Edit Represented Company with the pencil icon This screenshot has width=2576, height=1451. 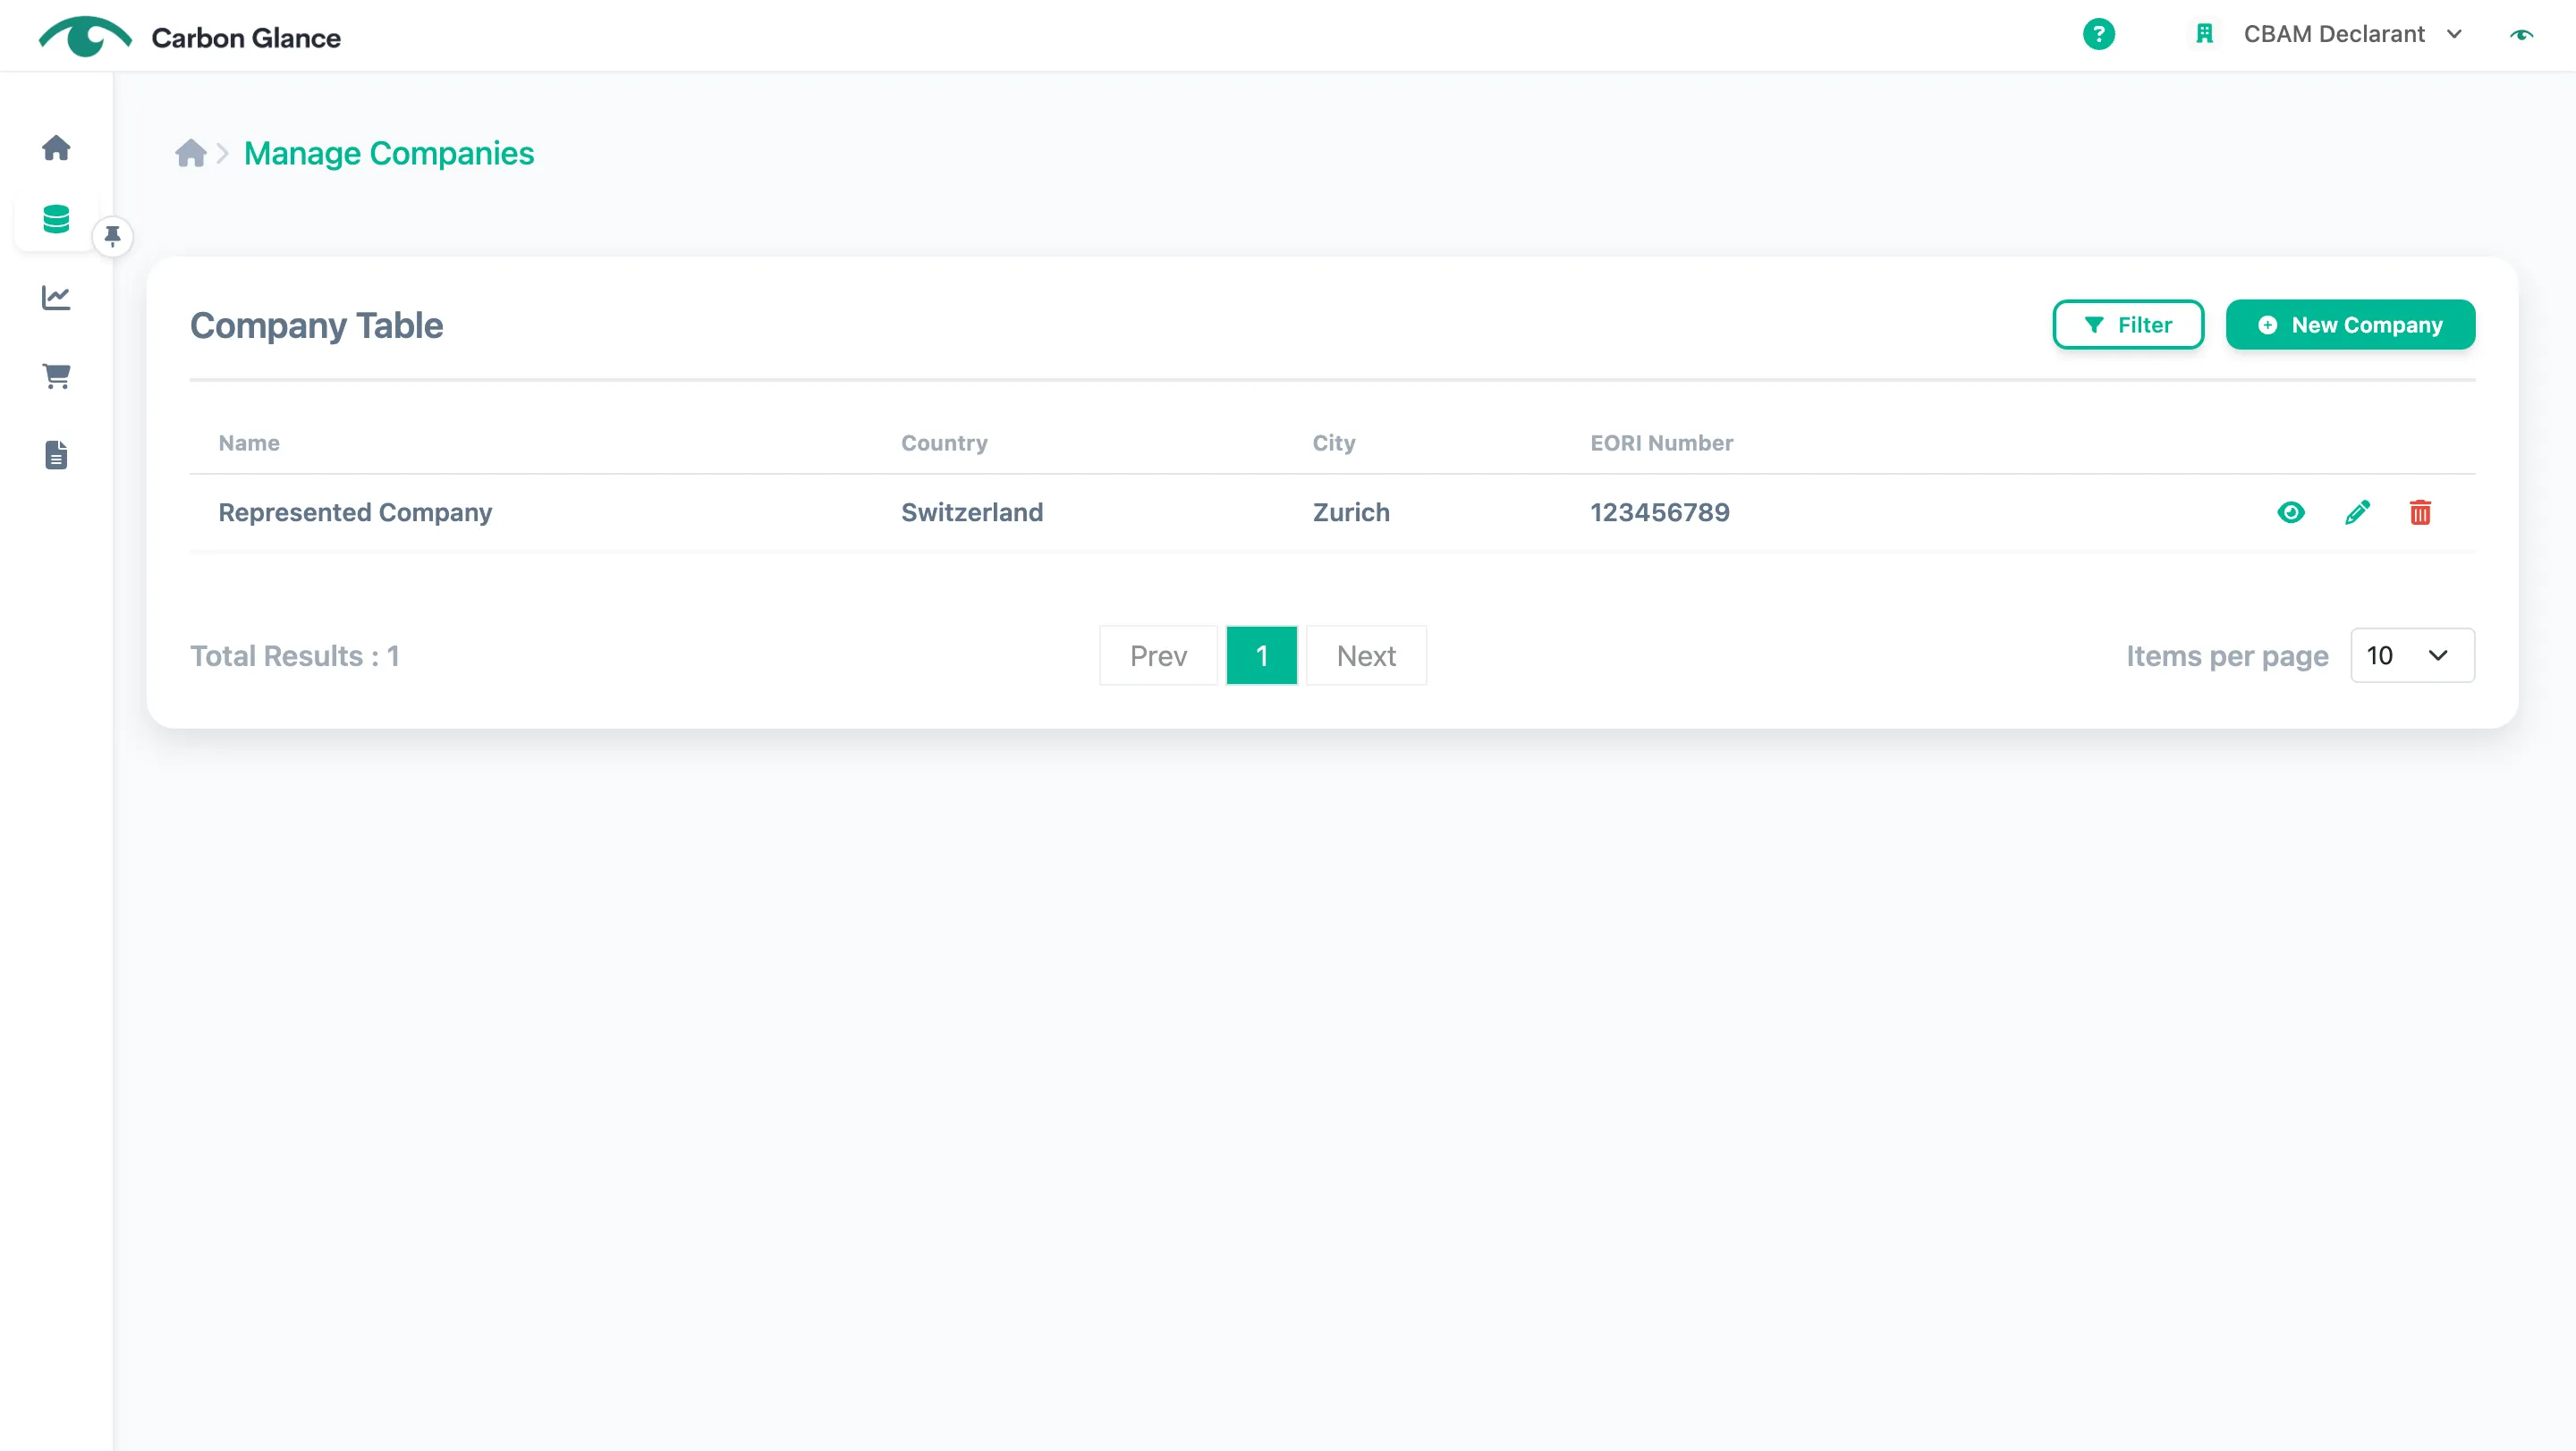(x=2357, y=512)
